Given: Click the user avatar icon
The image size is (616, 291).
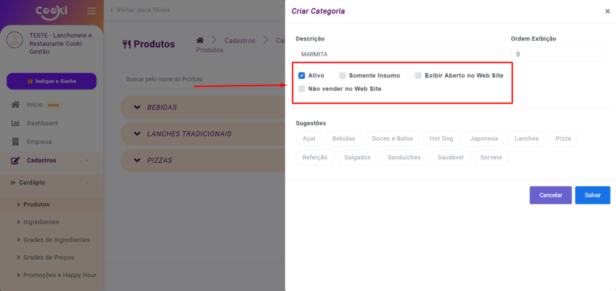Looking at the screenshot, I should [14, 40].
